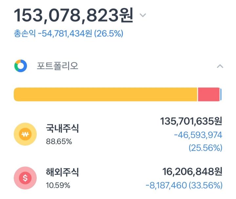The image size is (236, 199).
Task: Tap the 135,701,635원 domestic valuation
Action: pos(191,121)
